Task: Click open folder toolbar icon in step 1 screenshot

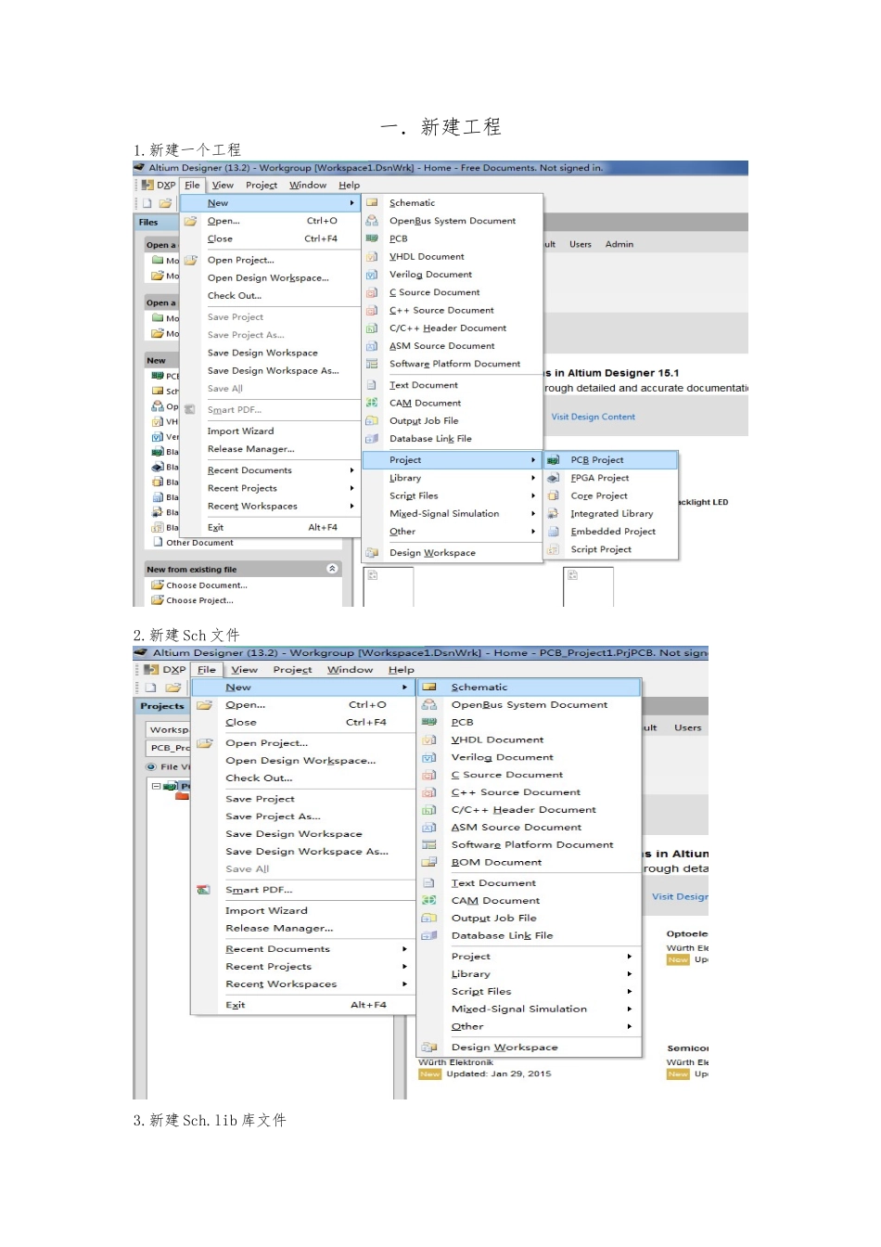Action: click(165, 203)
